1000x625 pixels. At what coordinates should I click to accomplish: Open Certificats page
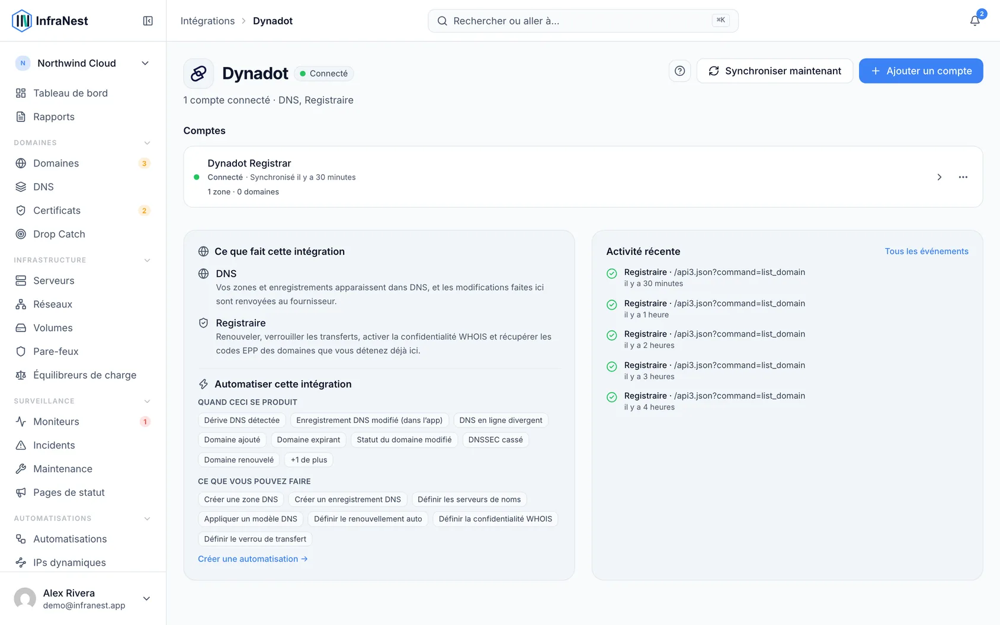click(83, 210)
